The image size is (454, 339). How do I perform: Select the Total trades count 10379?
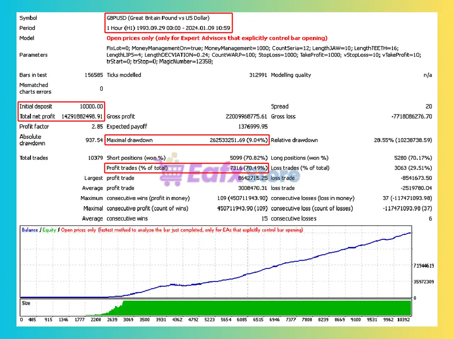pos(95,158)
